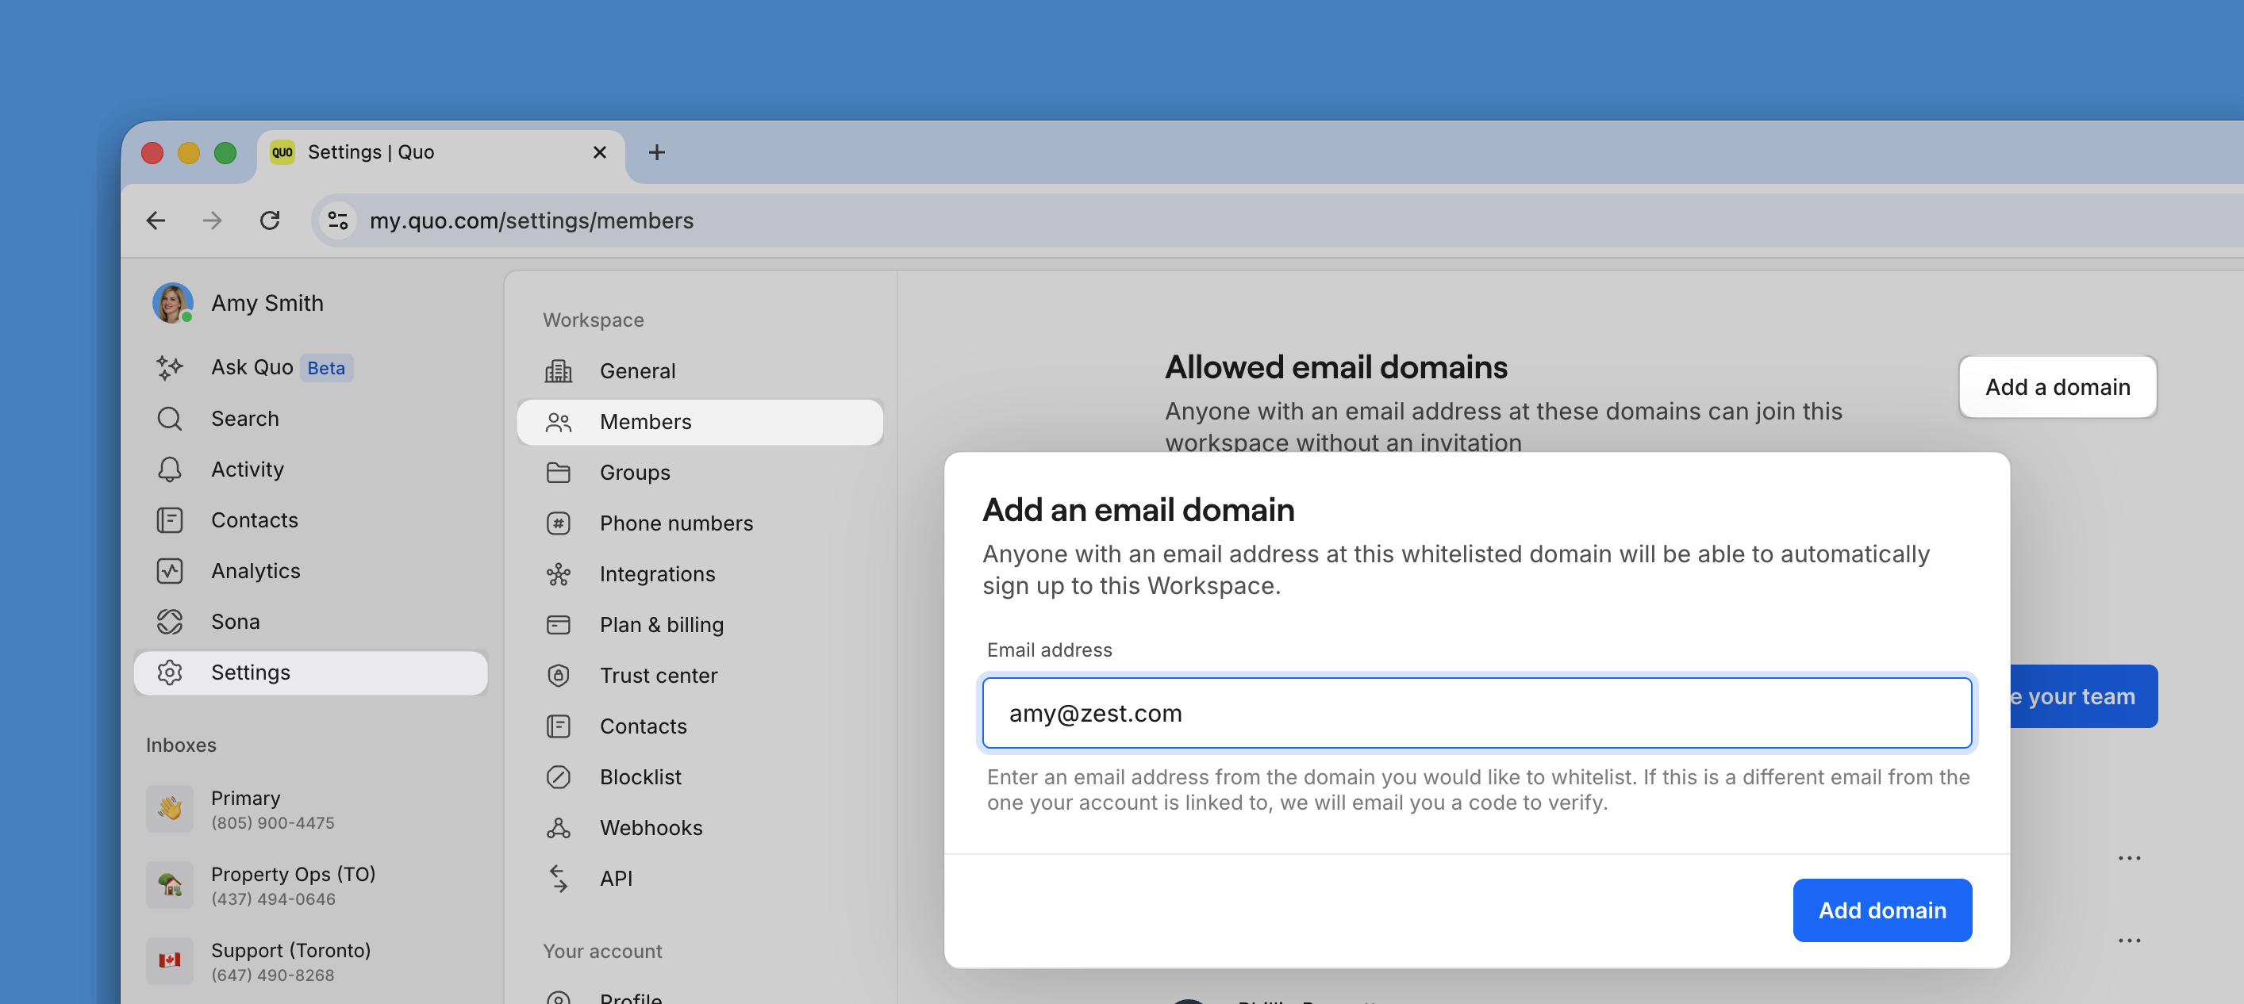Click the Blocklist label

(x=640, y=776)
